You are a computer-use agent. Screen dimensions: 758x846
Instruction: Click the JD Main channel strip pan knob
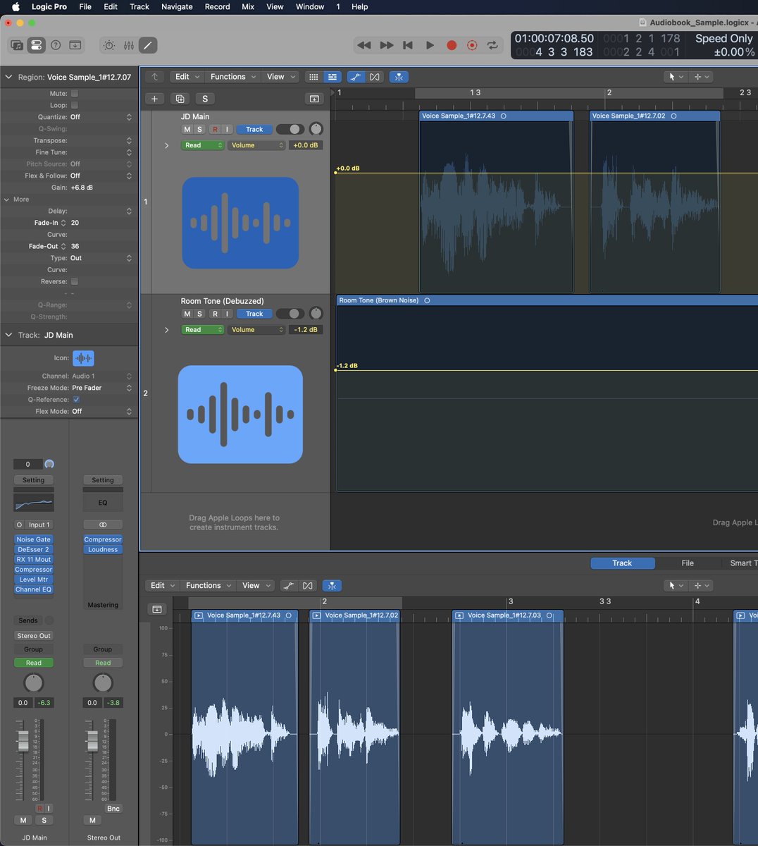(x=34, y=682)
